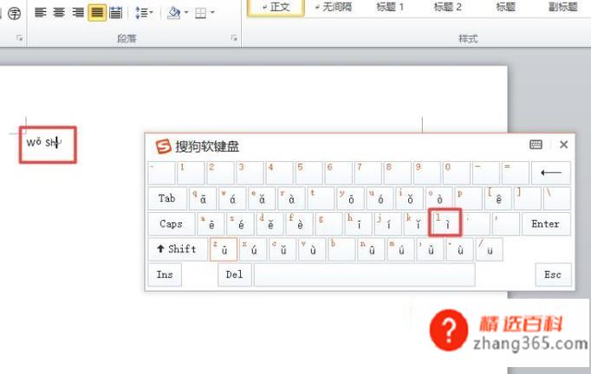Insert ê using the [ key

[x=498, y=198]
